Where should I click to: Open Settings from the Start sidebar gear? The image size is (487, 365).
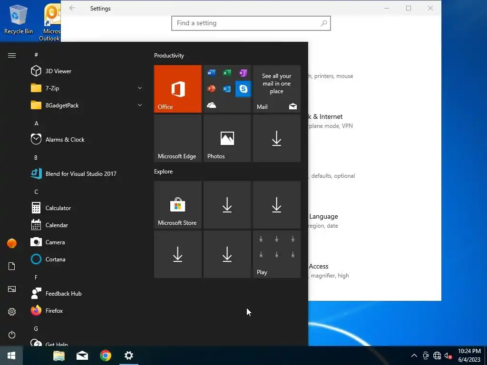click(12, 312)
